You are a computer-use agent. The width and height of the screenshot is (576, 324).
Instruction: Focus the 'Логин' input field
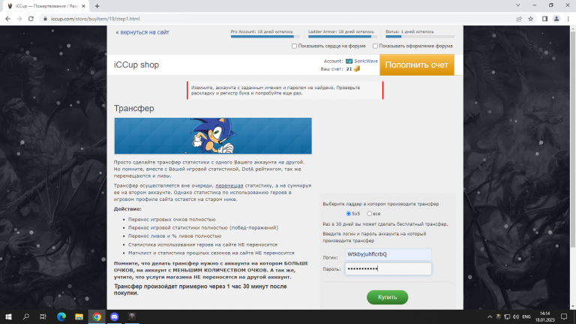[x=388, y=254]
